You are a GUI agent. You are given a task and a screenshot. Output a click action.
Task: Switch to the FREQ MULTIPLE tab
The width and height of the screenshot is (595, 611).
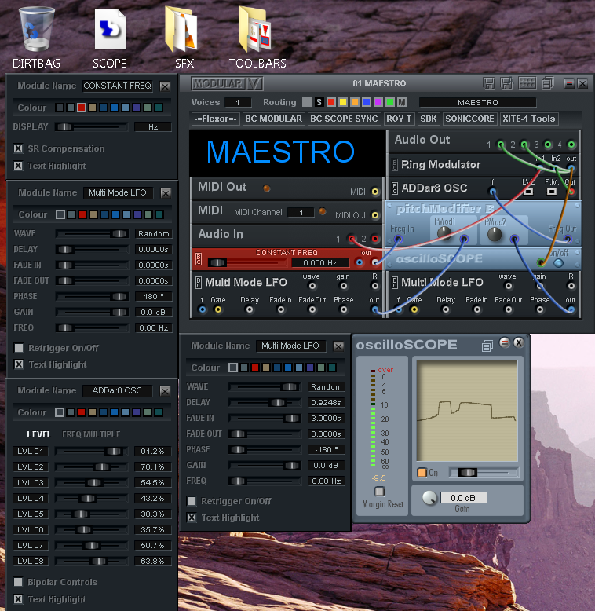91,434
